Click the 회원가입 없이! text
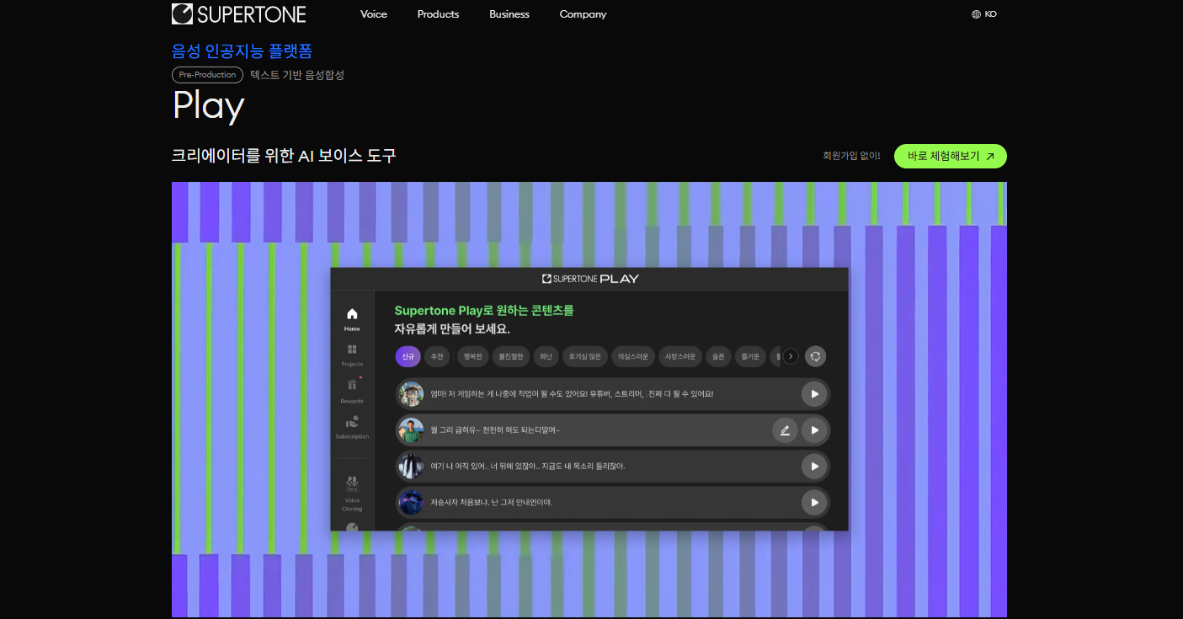 coord(852,156)
